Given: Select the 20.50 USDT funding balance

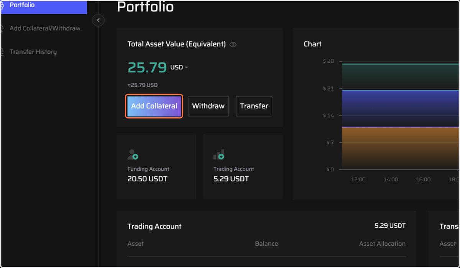Looking at the screenshot, I should [147, 179].
